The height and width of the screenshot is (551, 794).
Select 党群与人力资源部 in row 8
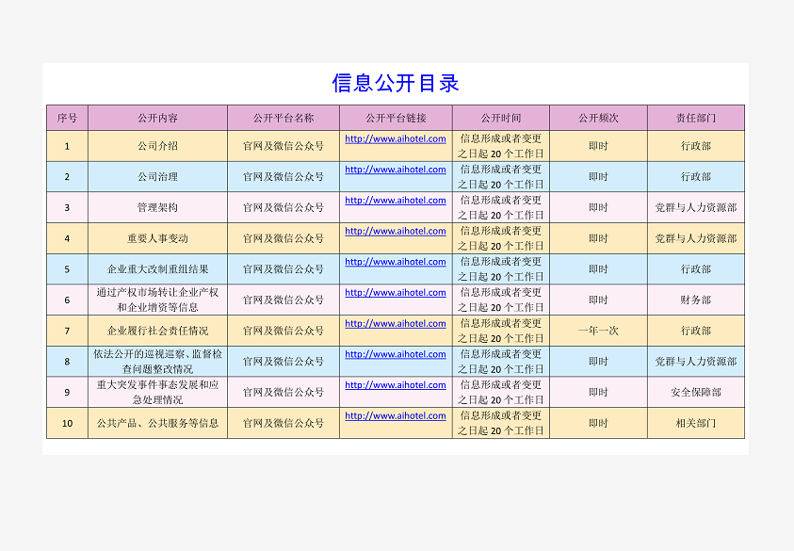coord(696,362)
